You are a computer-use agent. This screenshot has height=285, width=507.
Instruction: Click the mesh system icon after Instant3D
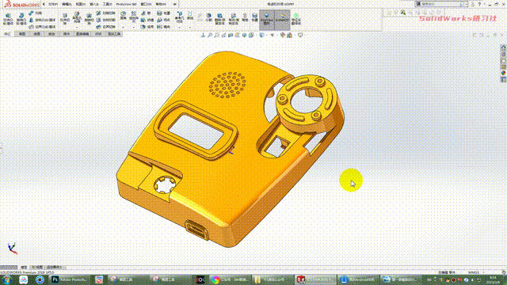click(x=295, y=19)
